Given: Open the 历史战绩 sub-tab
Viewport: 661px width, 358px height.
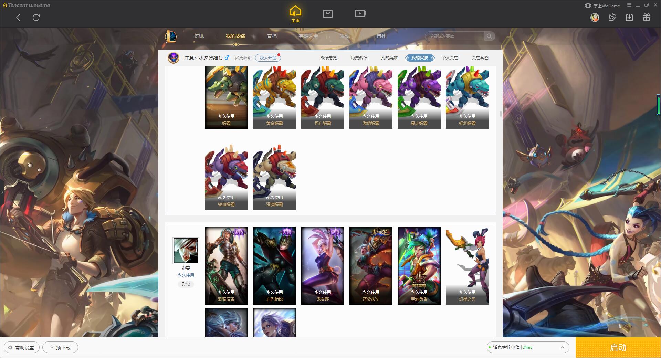Looking at the screenshot, I should pyautogui.click(x=359, y=58).
